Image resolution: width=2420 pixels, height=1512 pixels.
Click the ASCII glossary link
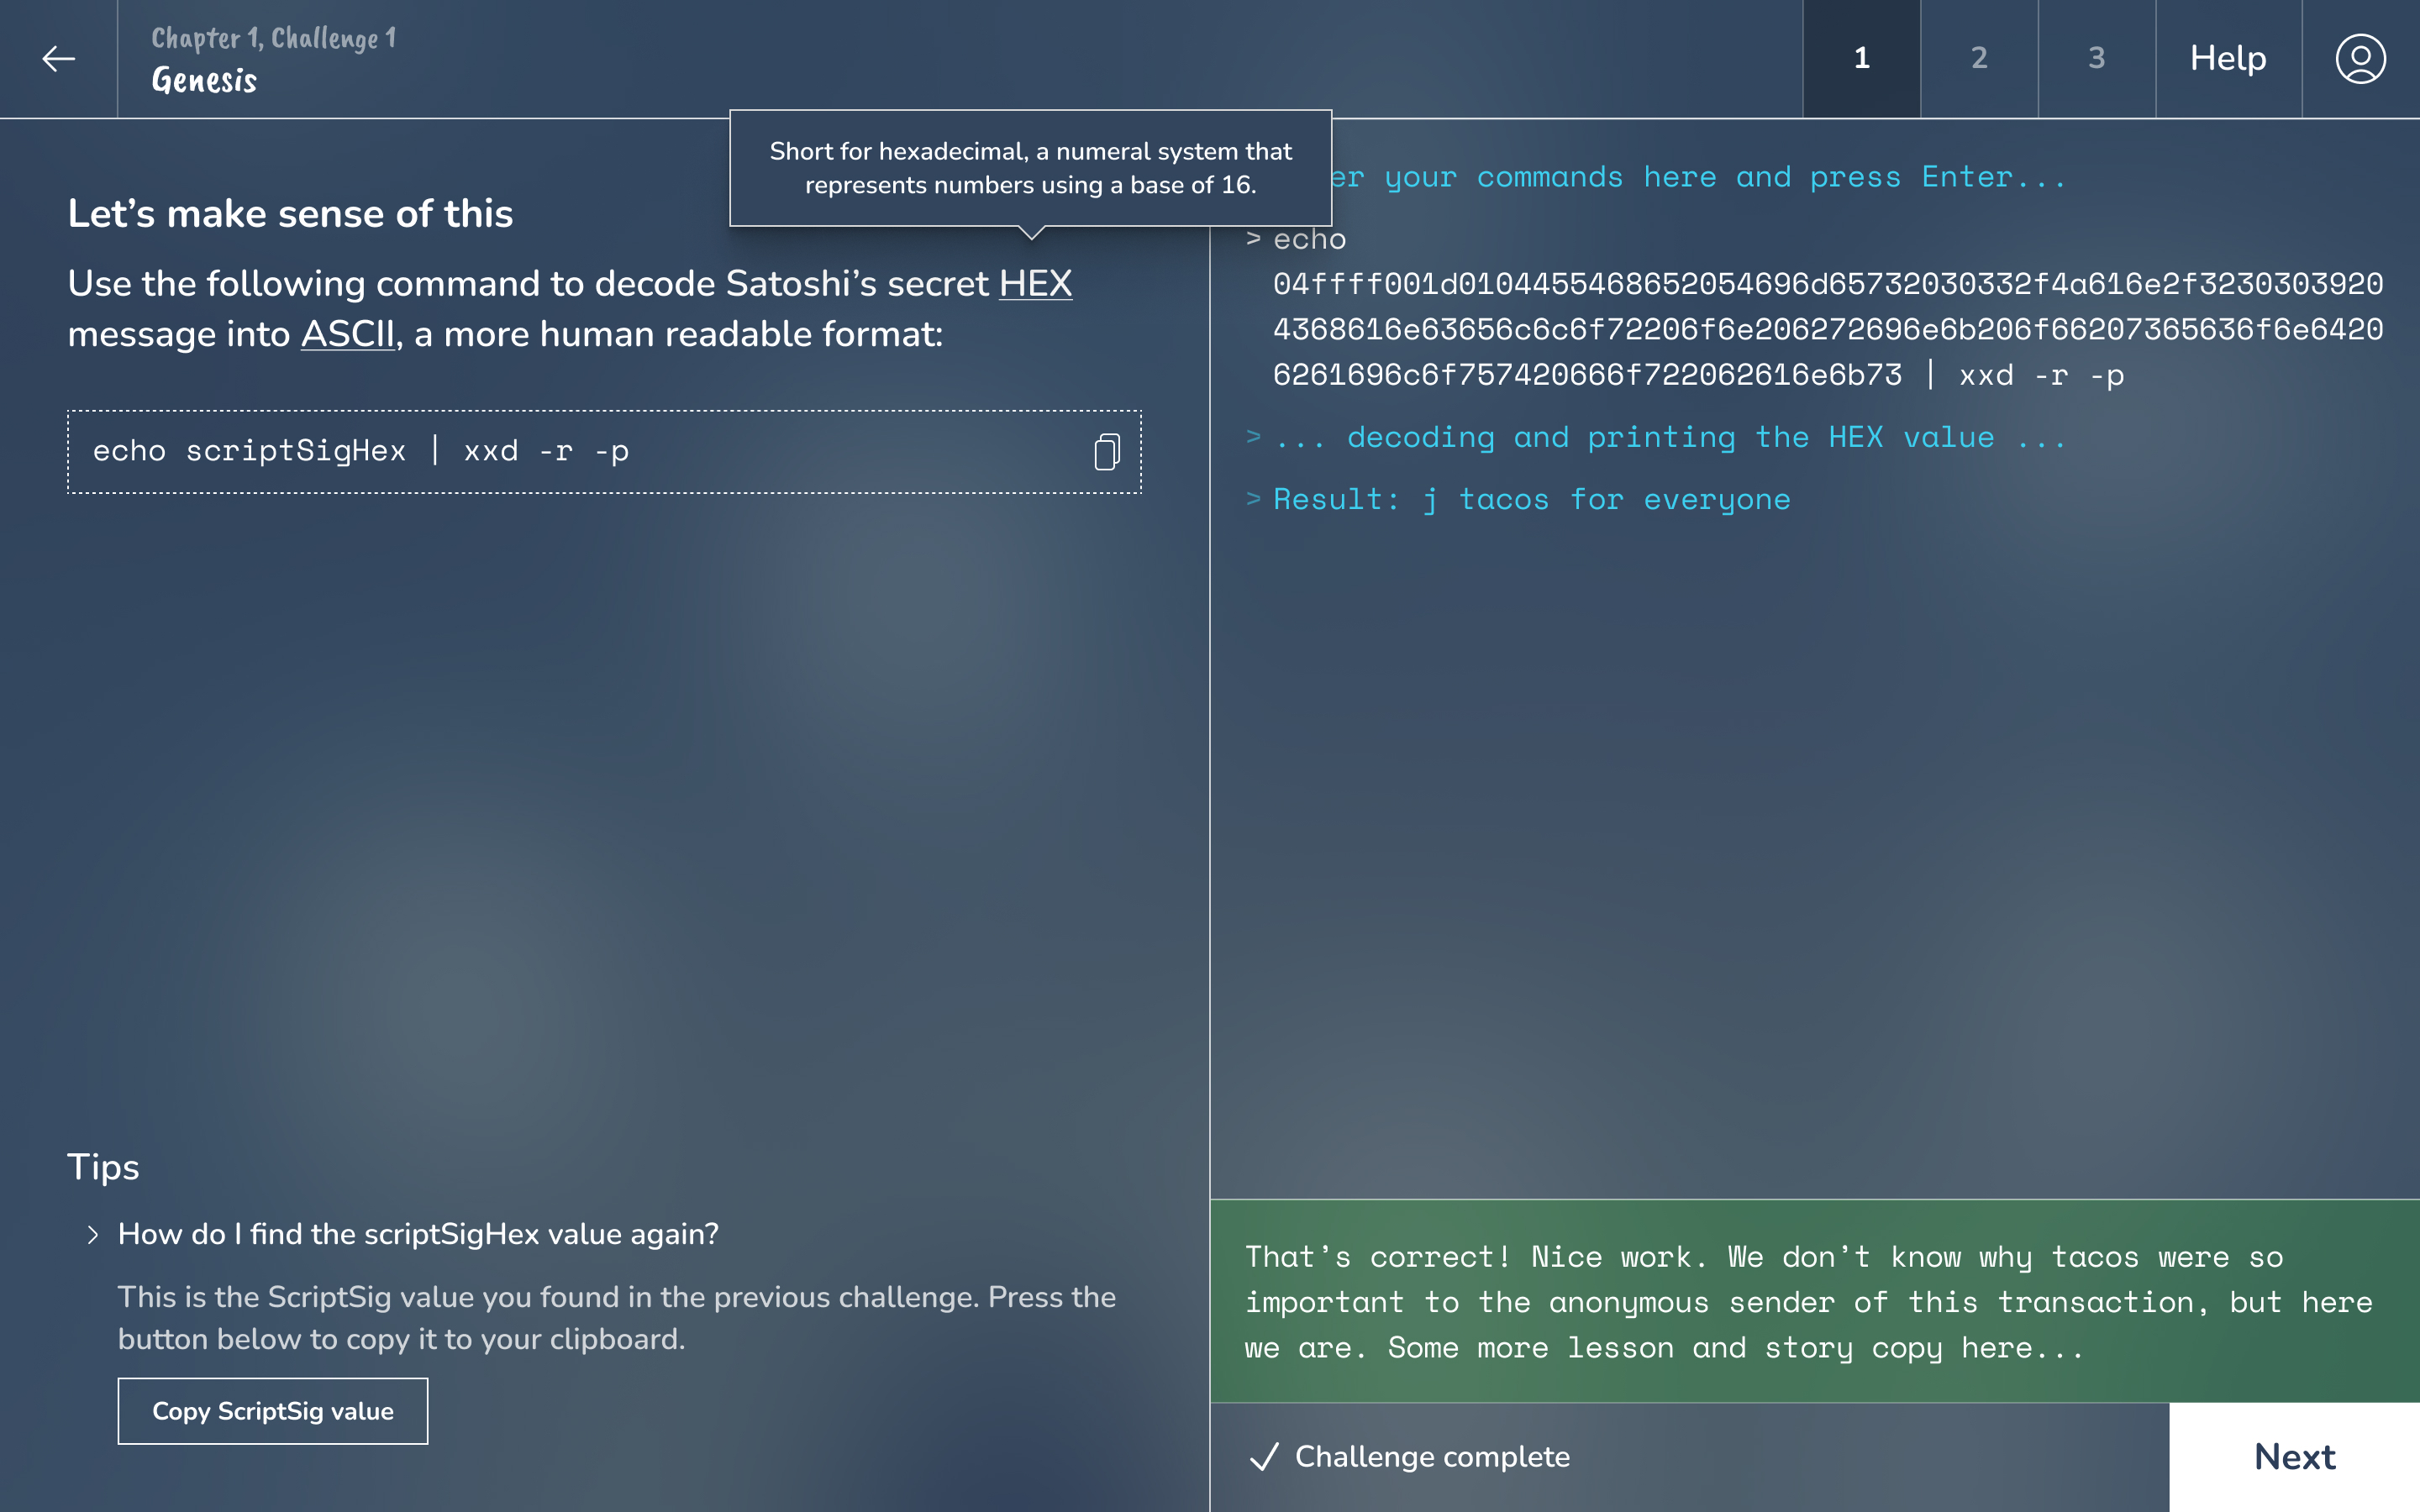348,335
